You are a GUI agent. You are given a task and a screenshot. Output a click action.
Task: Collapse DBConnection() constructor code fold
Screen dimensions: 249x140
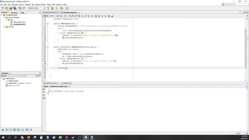[47, 24]
